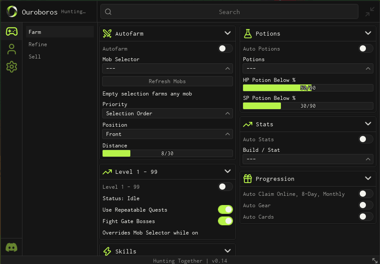Collapse the Potions section chevron

click(368, 33)
